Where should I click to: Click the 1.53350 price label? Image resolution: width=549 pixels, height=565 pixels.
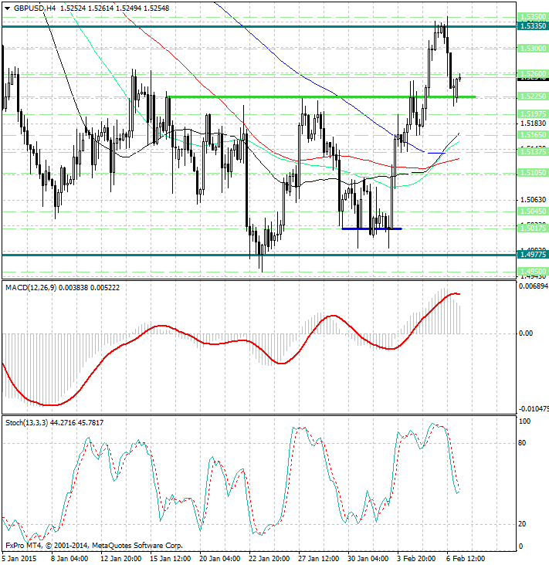pos(533,26)
